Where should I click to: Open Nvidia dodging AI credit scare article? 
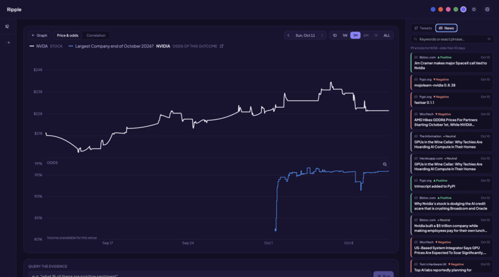point(452,203)
